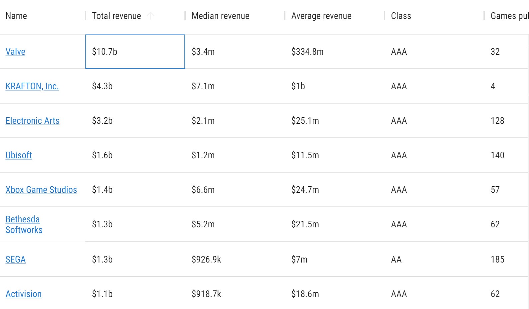This screenshot has width=529, height=309.
Task: Click the Total revenue header text
Action: (x=116, y=16)
